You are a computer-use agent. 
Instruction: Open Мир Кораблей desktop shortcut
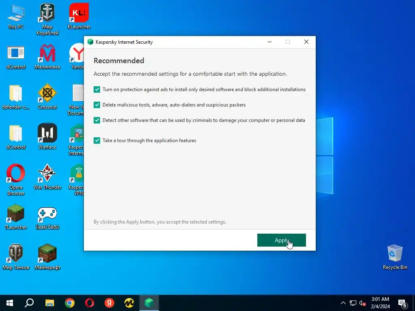[x=47, y=19]
